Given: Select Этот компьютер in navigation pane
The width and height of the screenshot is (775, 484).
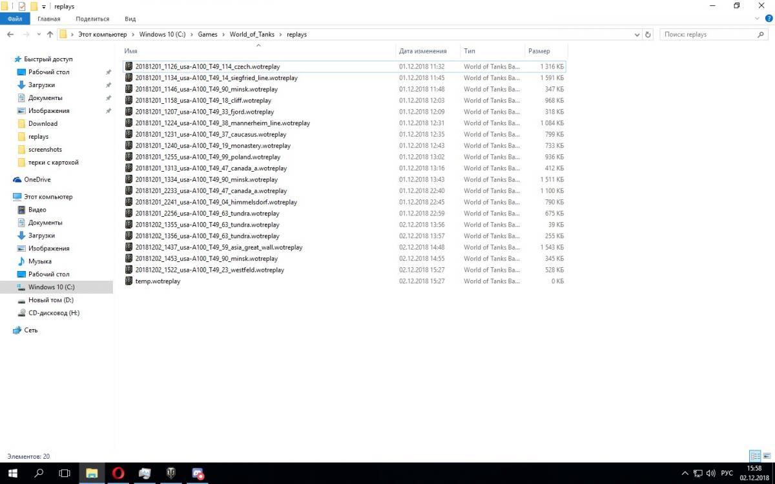Looking at the screenshot, I should pos(48,197).
